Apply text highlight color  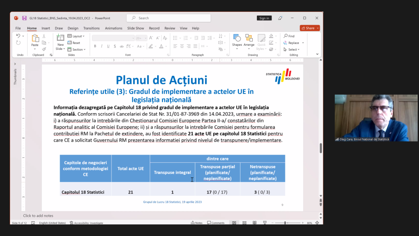[x=151, y=46]
